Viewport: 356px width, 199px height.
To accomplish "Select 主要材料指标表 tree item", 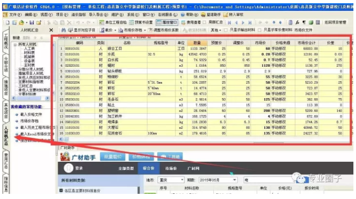I will tap(31, 82).
